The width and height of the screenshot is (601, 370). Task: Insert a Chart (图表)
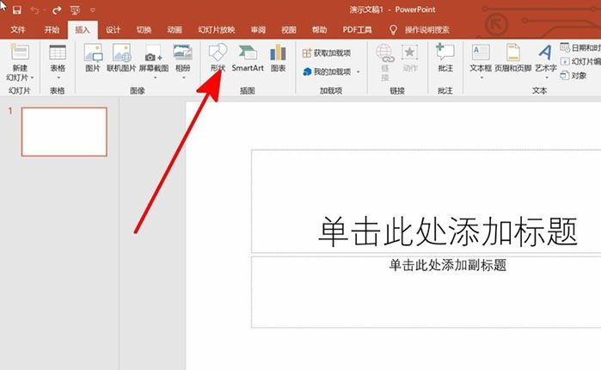point(278,57)
